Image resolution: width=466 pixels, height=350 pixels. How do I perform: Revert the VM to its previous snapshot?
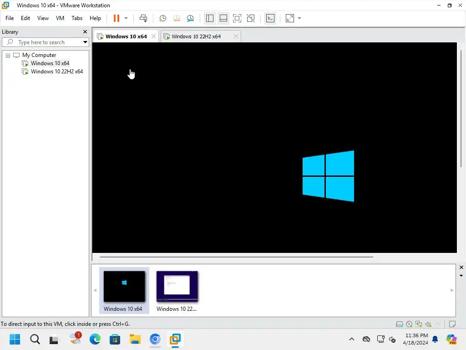[177, 18]
